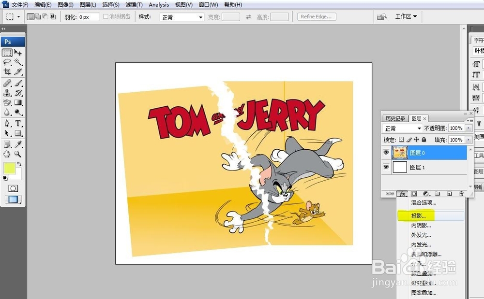Hide 图层 1 with eye icon
The height and width of the screenshot is (299, 484).
(x=386, y=167)
